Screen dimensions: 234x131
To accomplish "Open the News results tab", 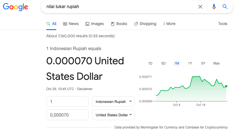I will 71,24.
